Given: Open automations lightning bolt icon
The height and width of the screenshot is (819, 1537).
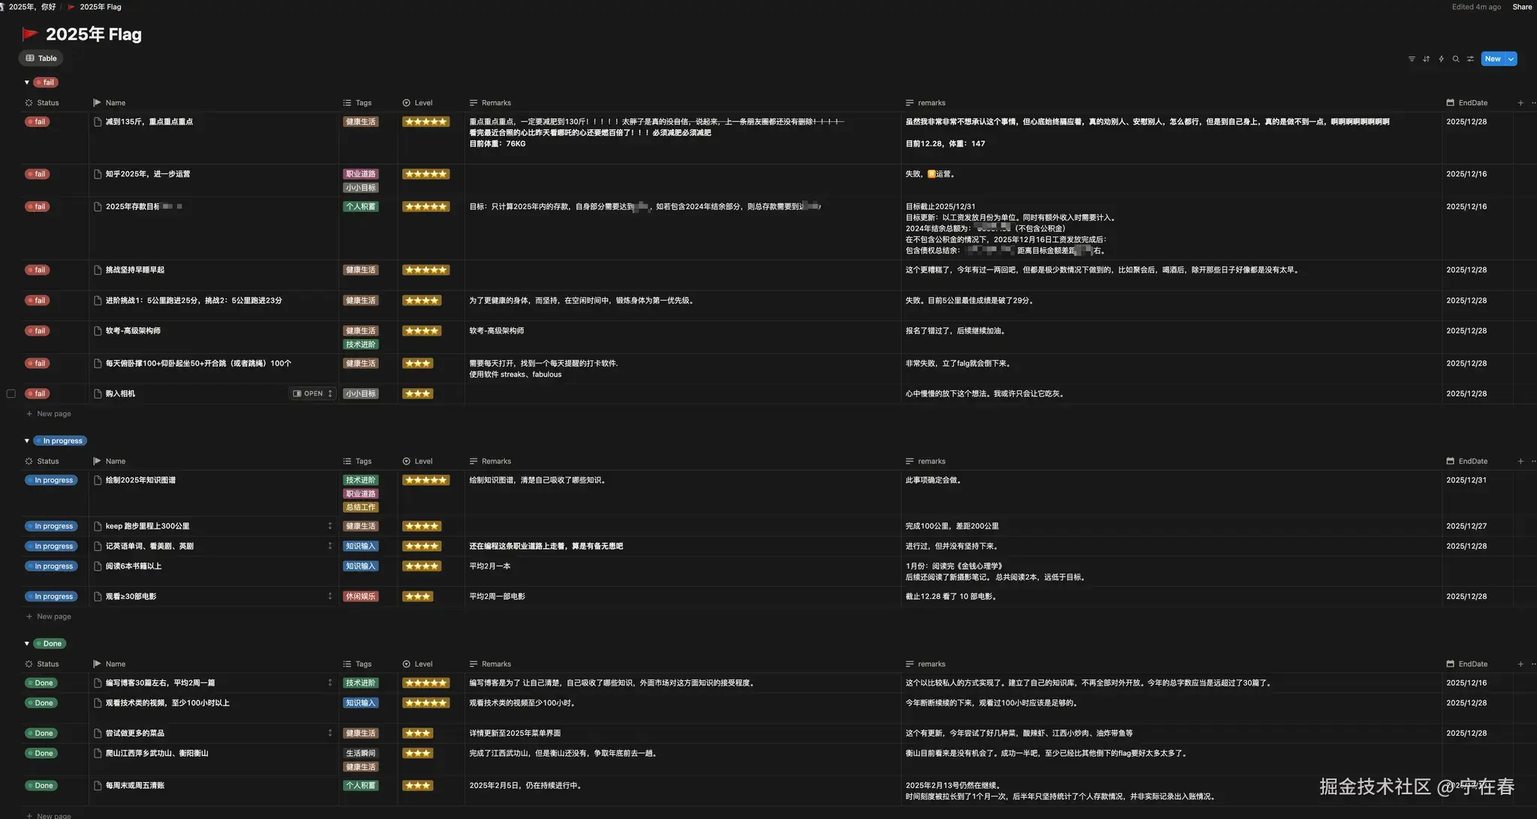Looking at the screenshot, I should pos(1441,59).
